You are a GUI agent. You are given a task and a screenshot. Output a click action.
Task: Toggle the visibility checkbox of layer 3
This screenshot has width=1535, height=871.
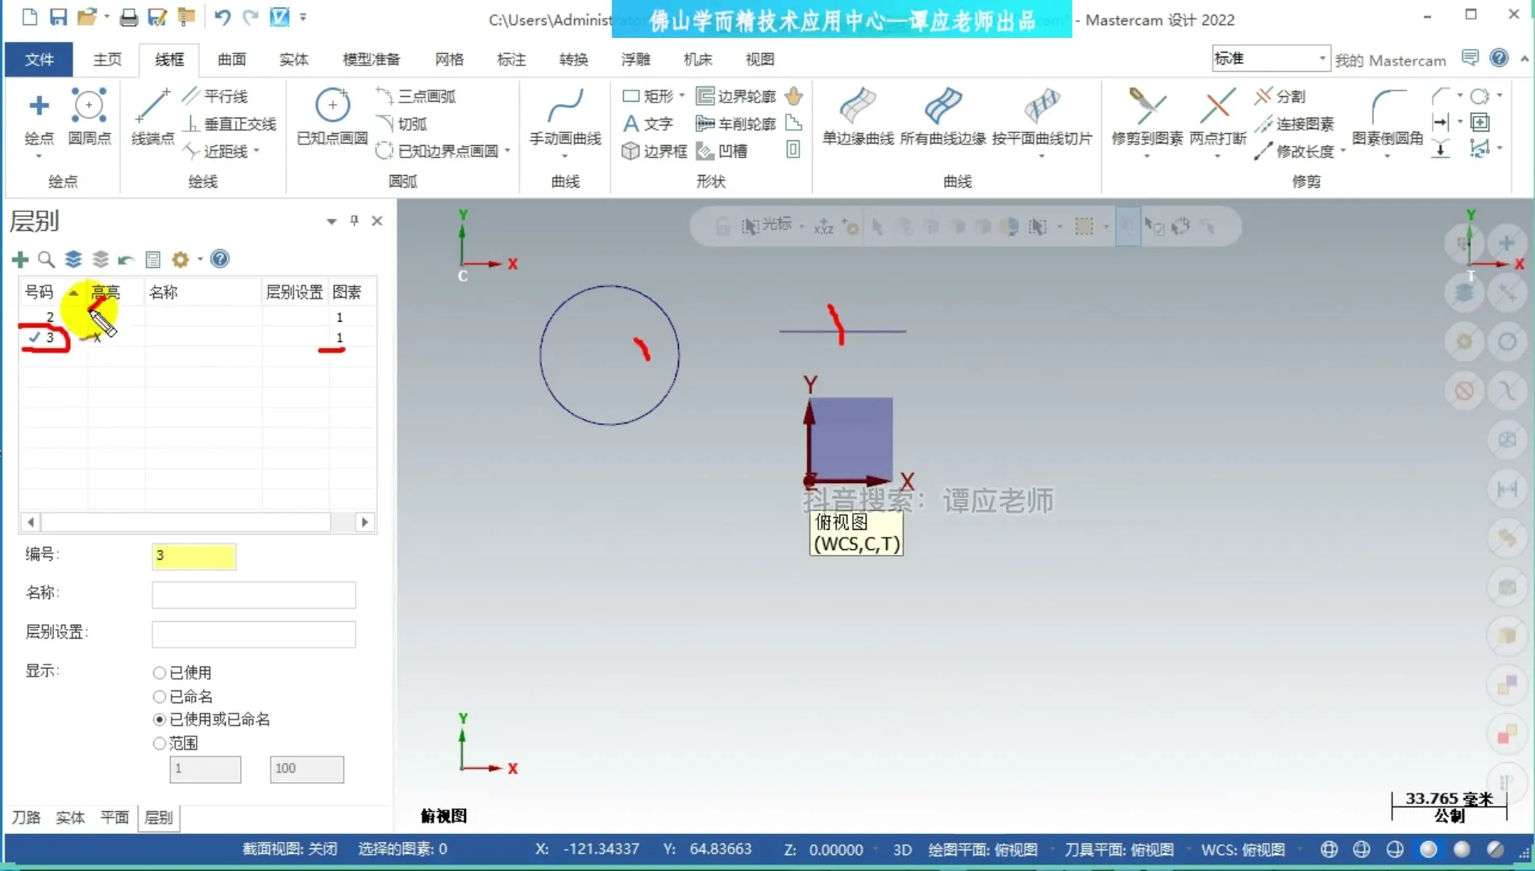(35, 337)
